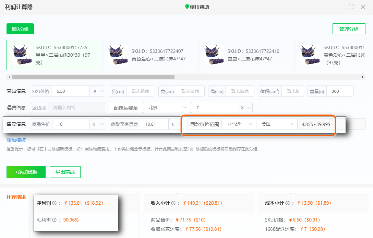Click the 导出商品 button
Image resolution: width=373 pixels, height=238 pixels.
(65, 172)
